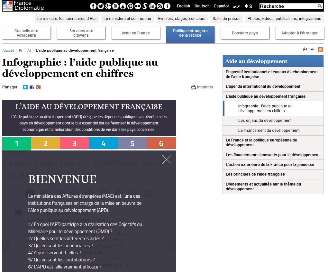
Task: Click the France Diplomatie logo
Action: tap(23, 6)
